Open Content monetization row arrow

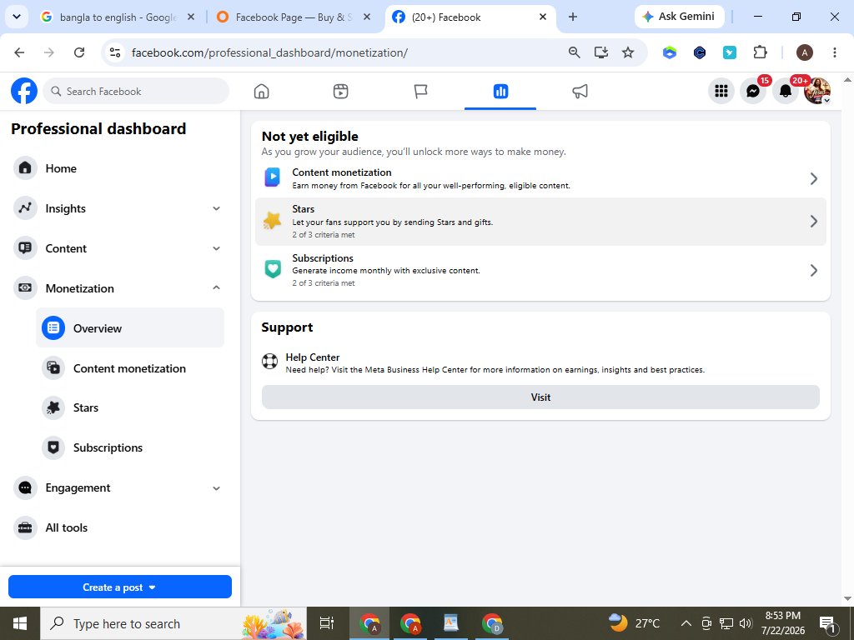click(x=814, y=178)
